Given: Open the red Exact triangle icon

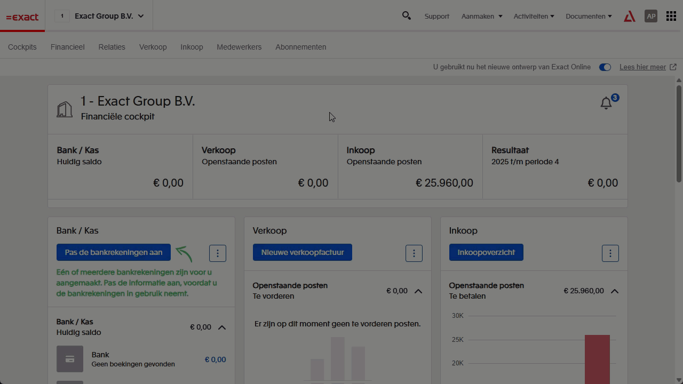Looking at the screenshot, I should coord(630,17).
